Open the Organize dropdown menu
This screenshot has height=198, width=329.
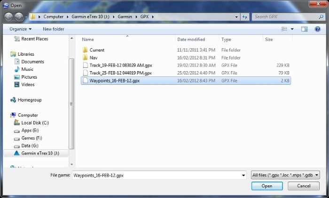(x=20, y=29)
